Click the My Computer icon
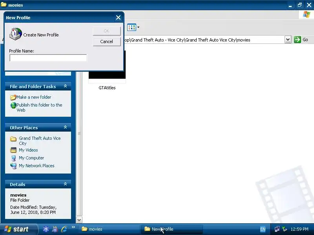Screen dimensions: 314x235 click(13, 158)
